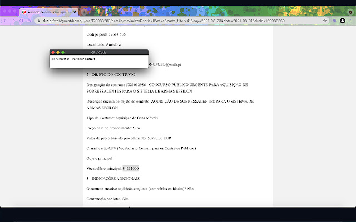356x222 pixels.
Task: Open a new browser tab
Action: [x=84, y=12]
